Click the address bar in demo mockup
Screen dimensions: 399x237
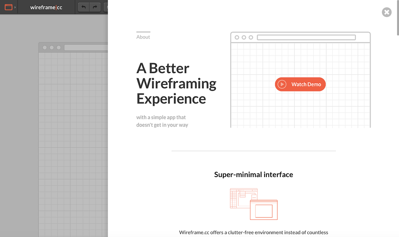(306, 37)
